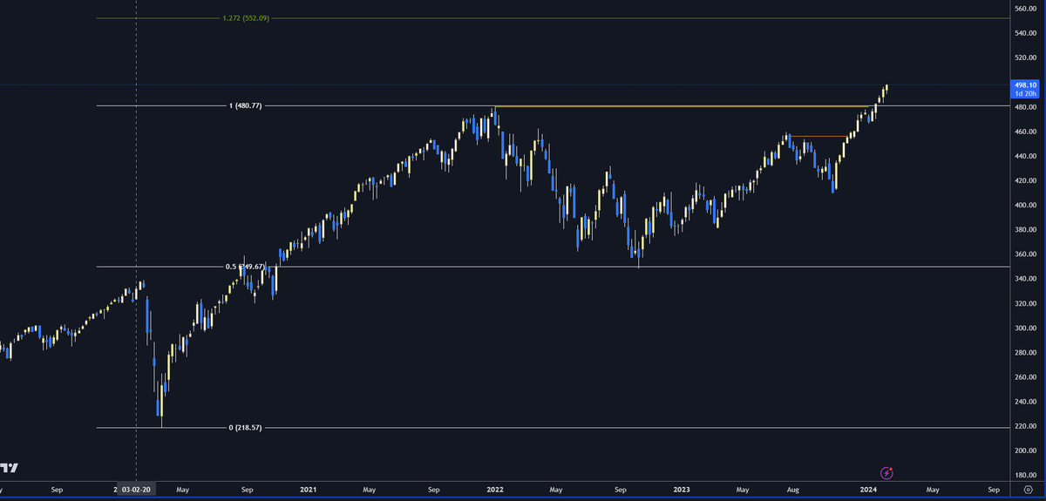Image resolution: width=1046 pixels, height=501 pixels.
Task: Click the 320.00 price scale label
Action: point(1024,303)
